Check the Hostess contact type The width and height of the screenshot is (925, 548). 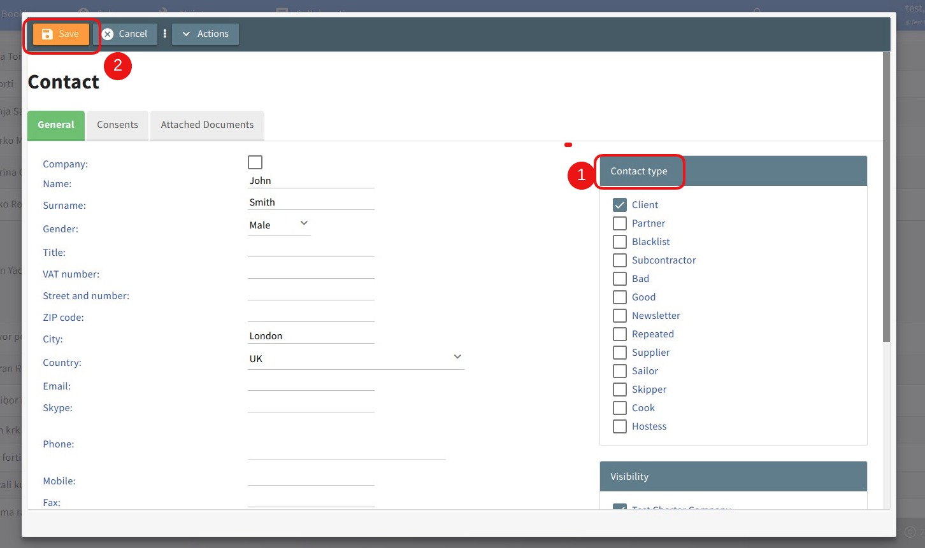[x=620, y=426]
